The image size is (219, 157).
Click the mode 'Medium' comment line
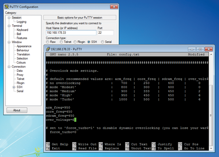pyautogui.click(x=123, y=91)
